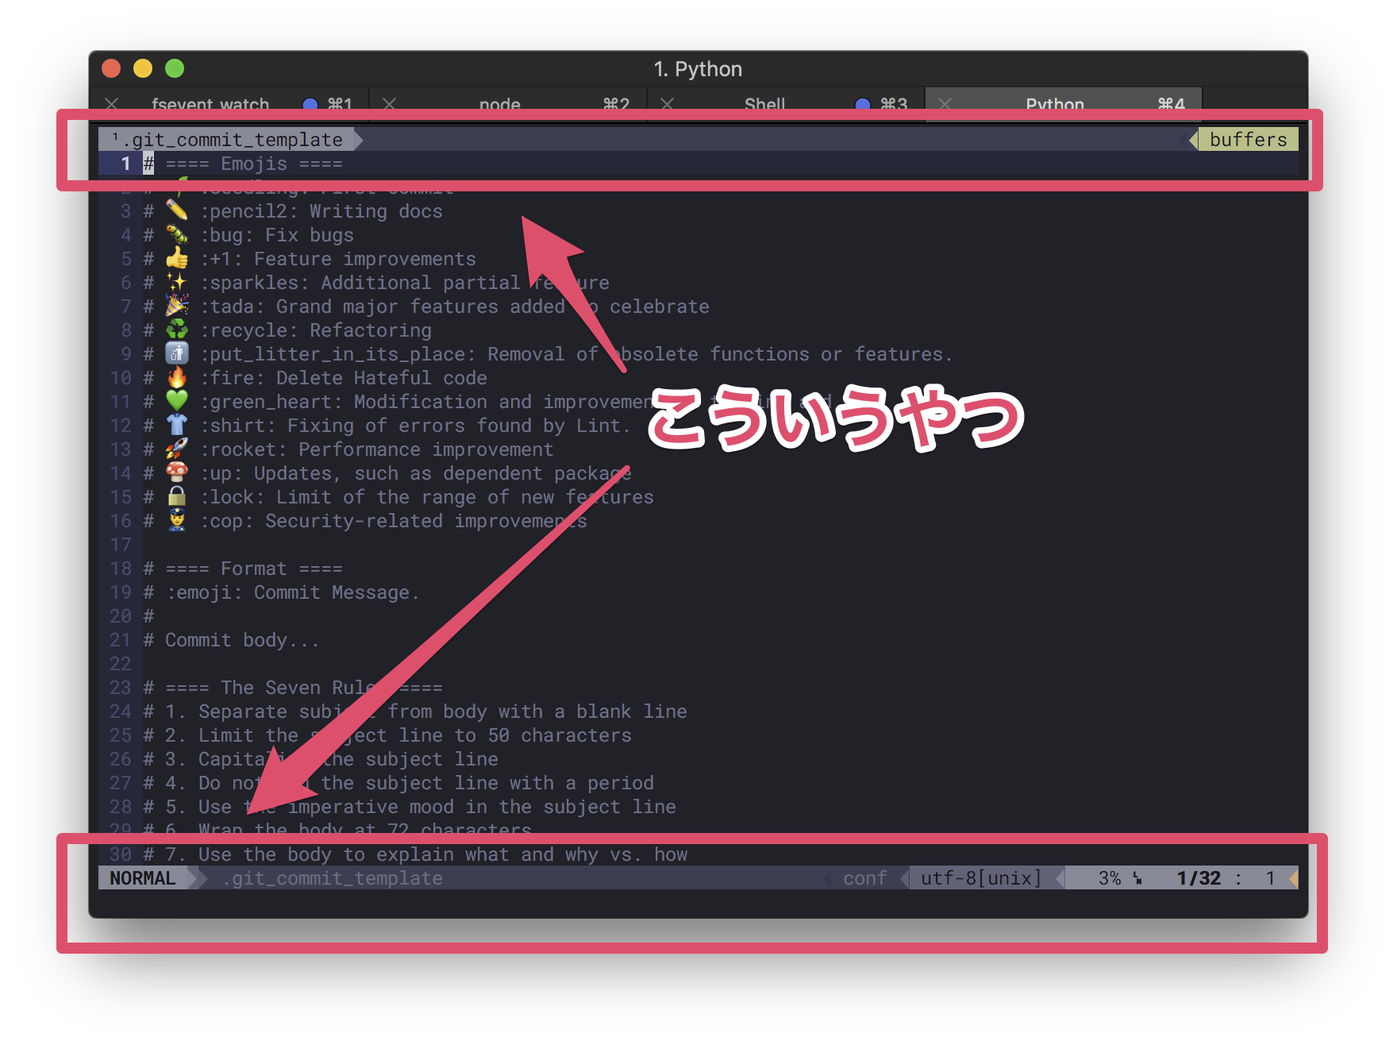The image size is (1397, 1045).
Task: Click the .git_commit_template filename in the status line
Action: pos(333,878)
